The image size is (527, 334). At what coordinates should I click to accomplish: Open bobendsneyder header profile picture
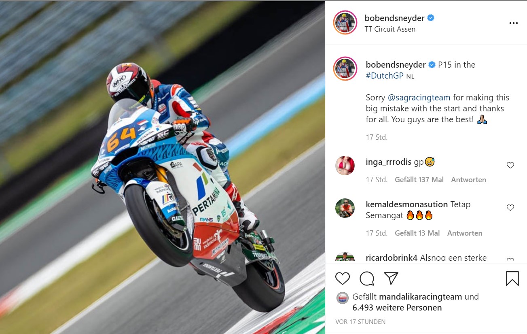(345, 23)
